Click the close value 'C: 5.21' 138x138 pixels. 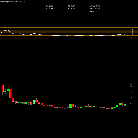(49, 9)
